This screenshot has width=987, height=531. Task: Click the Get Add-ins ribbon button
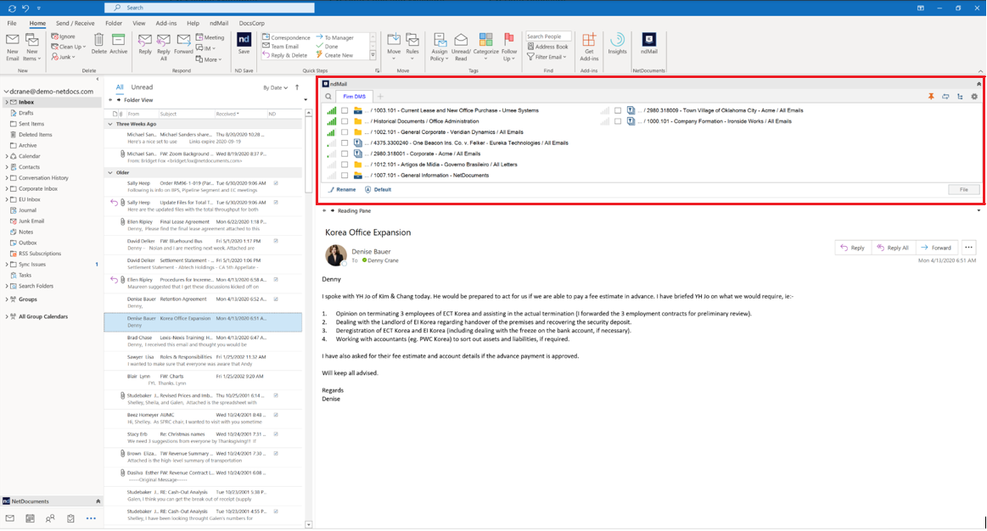point(589,48)
